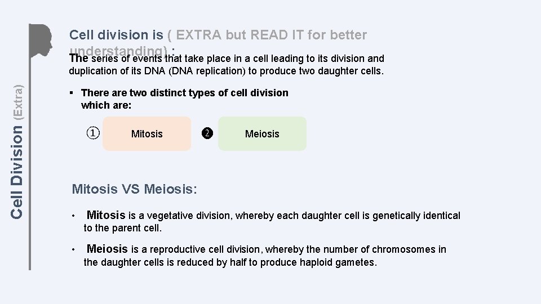Screen dimensions: 541x304
Task: Click the vertical '(Extra)' label
Action: coord(18,102)
